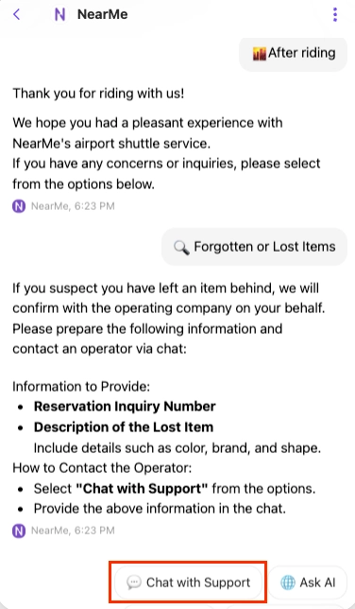
Task: Click the After riding message bubble
Action: (x=293, y=54)
